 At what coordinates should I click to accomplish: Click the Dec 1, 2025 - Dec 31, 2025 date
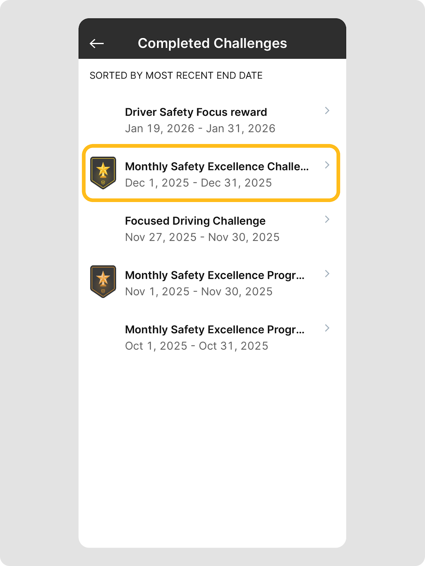(x=199, y=183)
